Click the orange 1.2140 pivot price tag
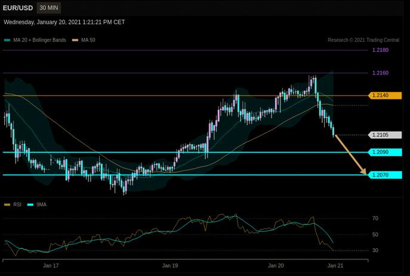 click(385, 95)
